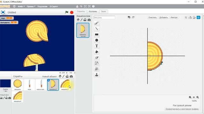Open the О Скретч menu item

tap(54, 6)
